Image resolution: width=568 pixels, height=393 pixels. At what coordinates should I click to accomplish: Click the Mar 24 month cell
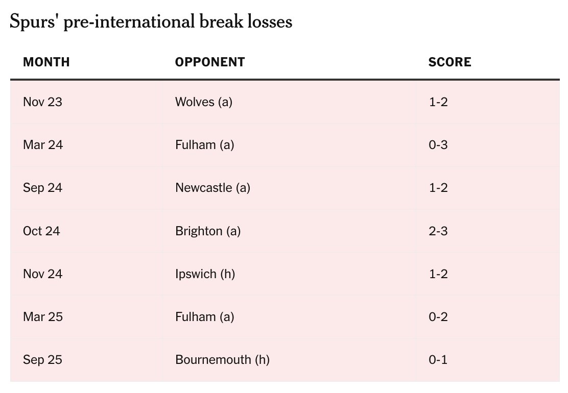(42, 145)
